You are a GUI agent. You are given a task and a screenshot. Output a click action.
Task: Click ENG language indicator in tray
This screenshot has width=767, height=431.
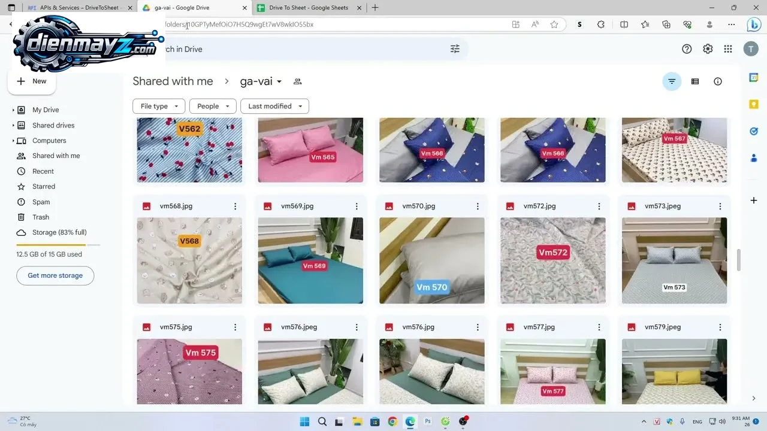697,421
